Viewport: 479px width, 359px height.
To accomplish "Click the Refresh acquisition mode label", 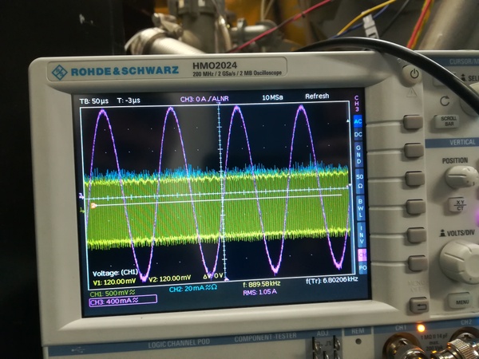I will (x=317, y=97).
